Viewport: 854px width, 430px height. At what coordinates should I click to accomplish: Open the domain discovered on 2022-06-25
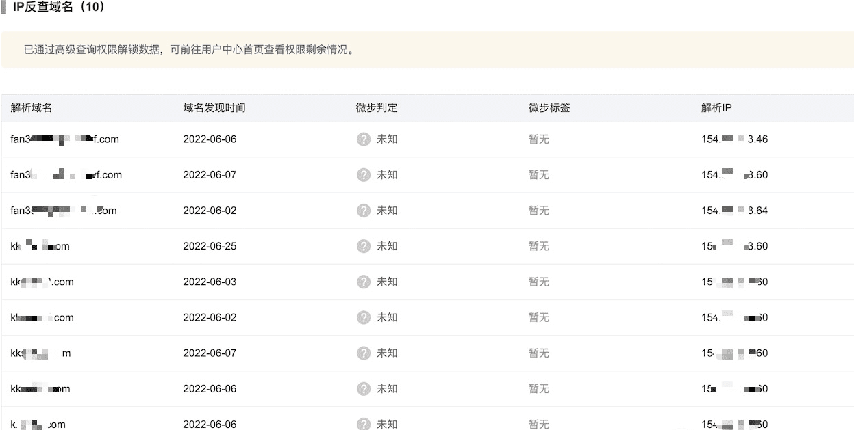click(40, 246)
